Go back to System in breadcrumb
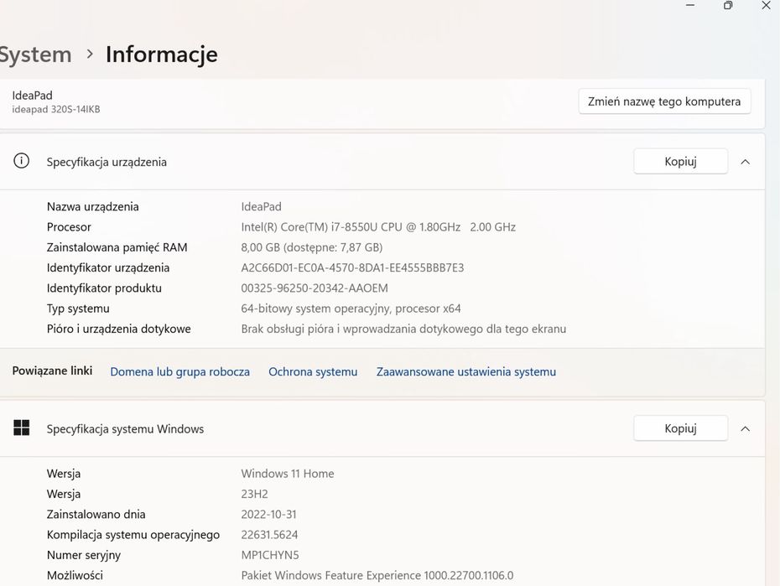The width and height of the screenshot is (780, 586). [x=35, y=54]
